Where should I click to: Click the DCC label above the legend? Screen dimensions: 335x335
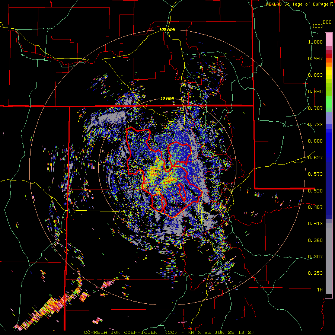pos(327,22)
